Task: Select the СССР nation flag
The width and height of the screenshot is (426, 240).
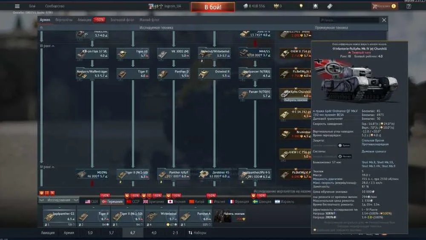Action: [x=133, y=202]
